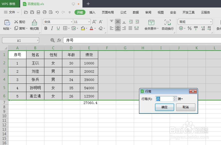Image resolution: width=221 pixels, height=145 pixels.
Task: Open the fill color dropdown arrow
Action: (86, 28)
